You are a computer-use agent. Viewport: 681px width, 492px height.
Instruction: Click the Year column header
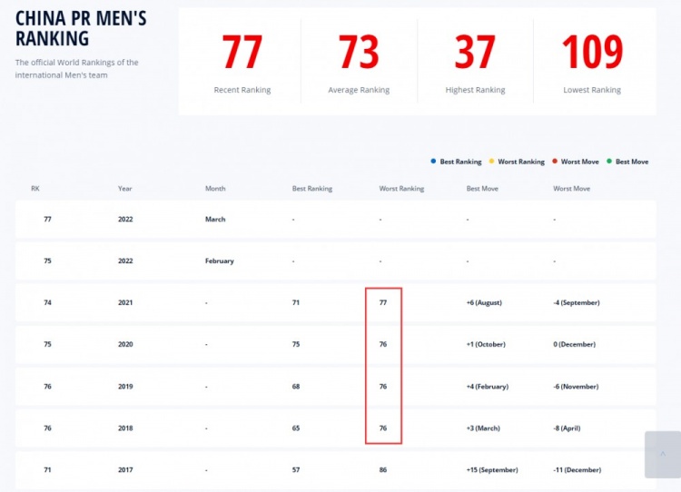124,189
